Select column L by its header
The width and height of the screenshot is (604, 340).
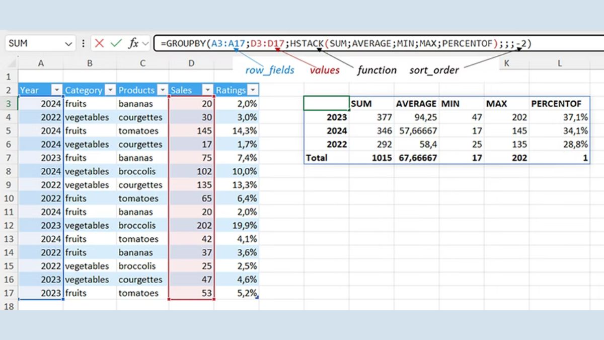coord(559,63)
